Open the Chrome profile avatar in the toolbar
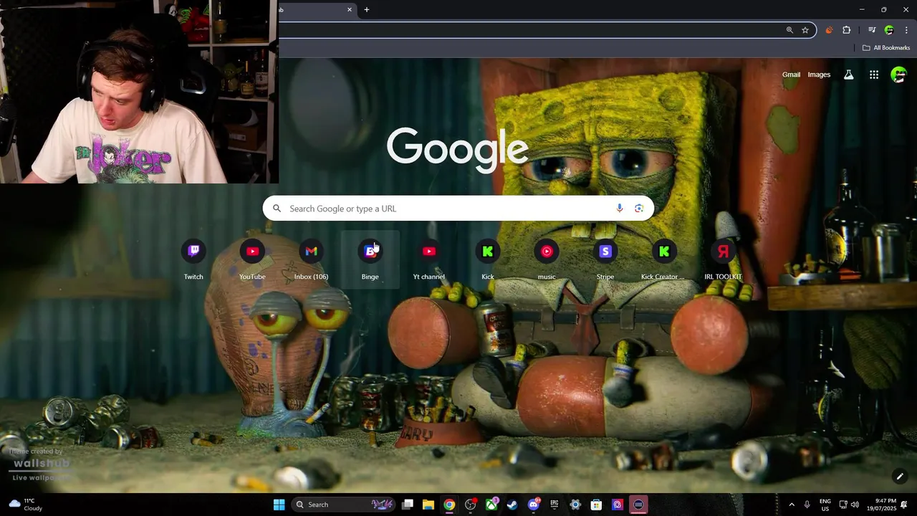 click(889, 30)
